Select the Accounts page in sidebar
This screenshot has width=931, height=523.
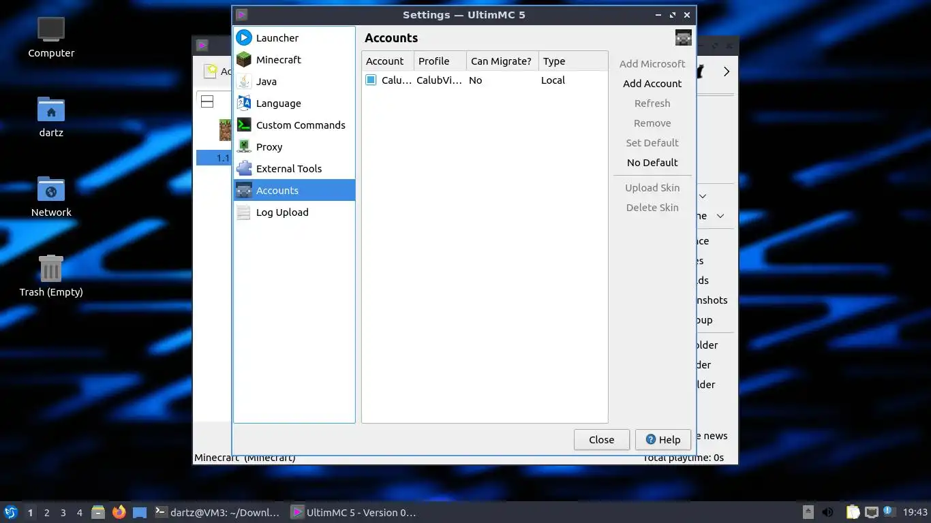point(294,191)
